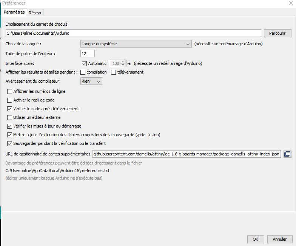Click the Annuler button
The width and height of the screenshot is (296, 246).
(x=279, y=239)
